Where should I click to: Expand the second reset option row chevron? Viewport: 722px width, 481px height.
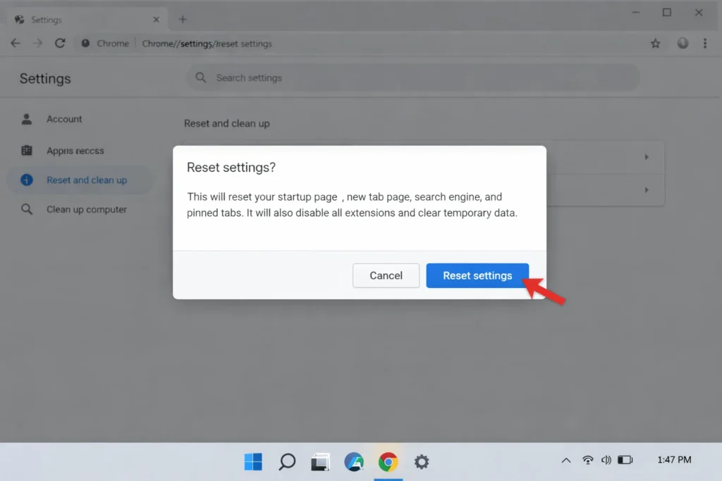[x=646, y=190]
